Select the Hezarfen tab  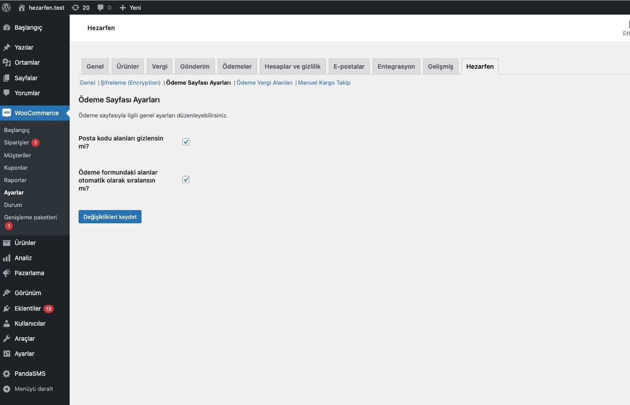(480, 66)
